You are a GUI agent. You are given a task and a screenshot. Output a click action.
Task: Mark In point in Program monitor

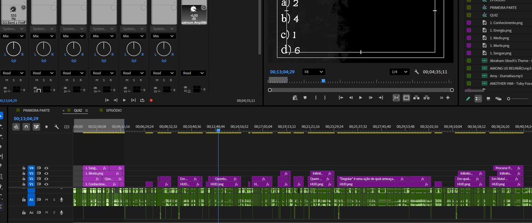tap(316, 98)
